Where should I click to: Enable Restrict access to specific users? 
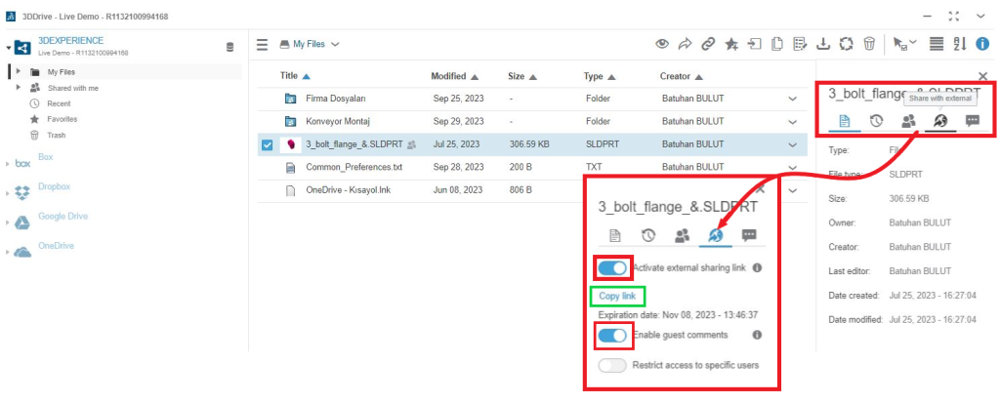pyautogui.click(x=612, y=365)
